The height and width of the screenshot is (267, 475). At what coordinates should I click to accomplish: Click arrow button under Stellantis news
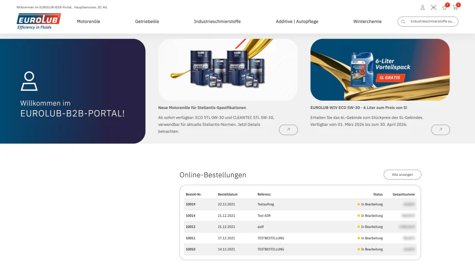click(288, 130)
